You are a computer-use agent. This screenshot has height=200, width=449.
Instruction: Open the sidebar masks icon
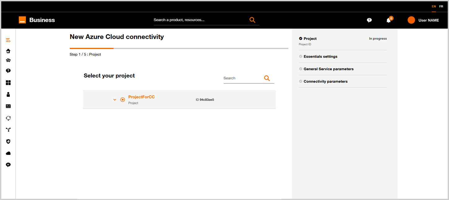(x=8, y=60)
